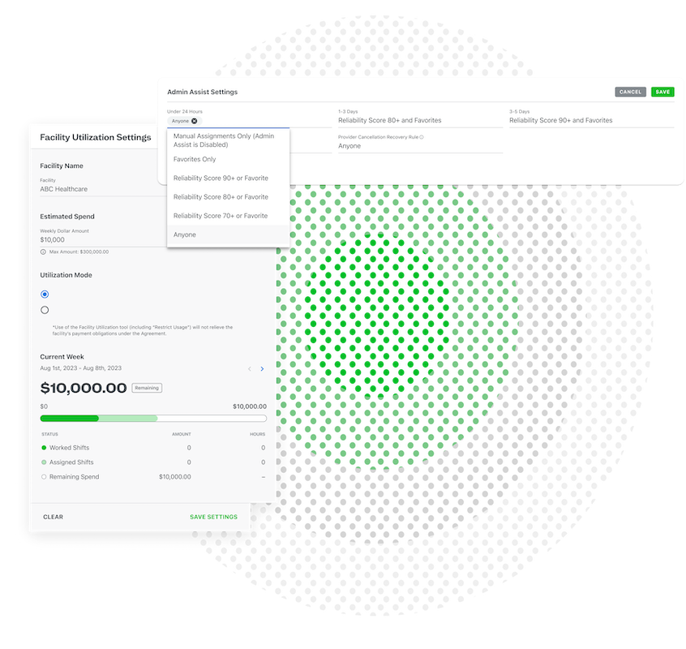Open the 3-5 Days reliability dropdown
The width and height of the screenshot is (686, 649).
[x=590, y=120]
